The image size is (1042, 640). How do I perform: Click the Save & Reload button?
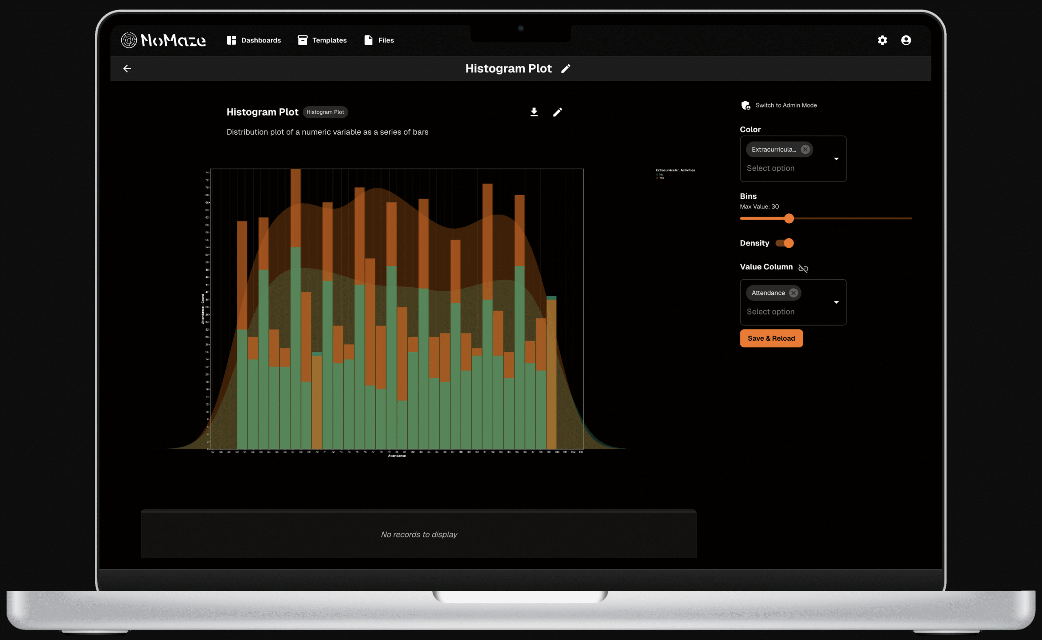point(771,338)
